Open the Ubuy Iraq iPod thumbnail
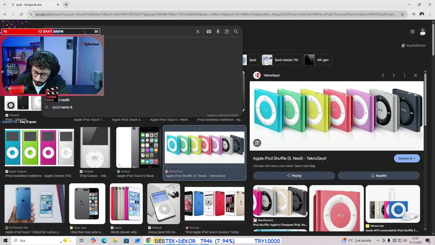This screenshot has width=435, height=245. point(87,204)
